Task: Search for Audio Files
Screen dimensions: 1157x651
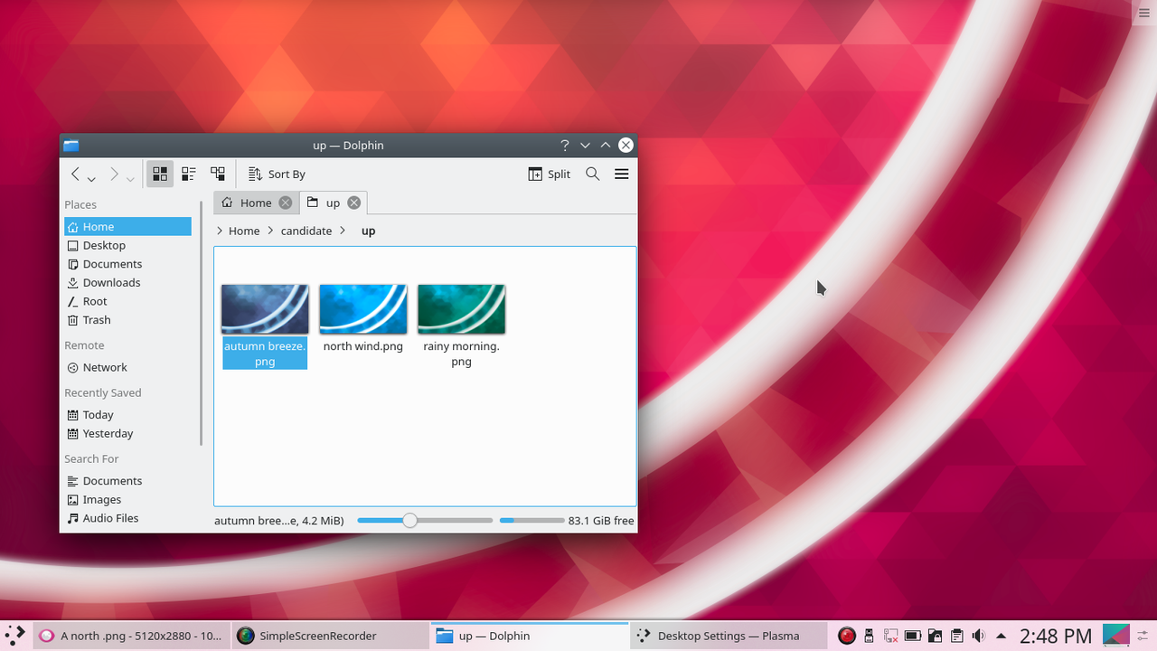Action: (x=127, y=518)
